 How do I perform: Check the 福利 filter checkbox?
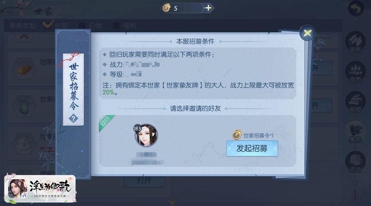[x=116, y=25]
